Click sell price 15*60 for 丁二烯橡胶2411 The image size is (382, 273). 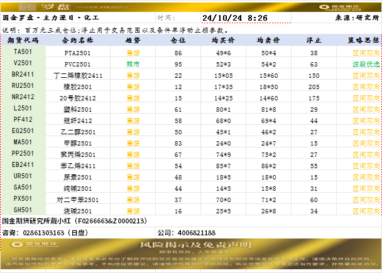click(x=268, y=76)
